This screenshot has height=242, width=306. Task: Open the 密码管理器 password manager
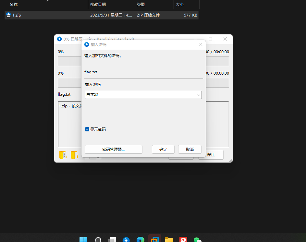(x=113, y=150)
